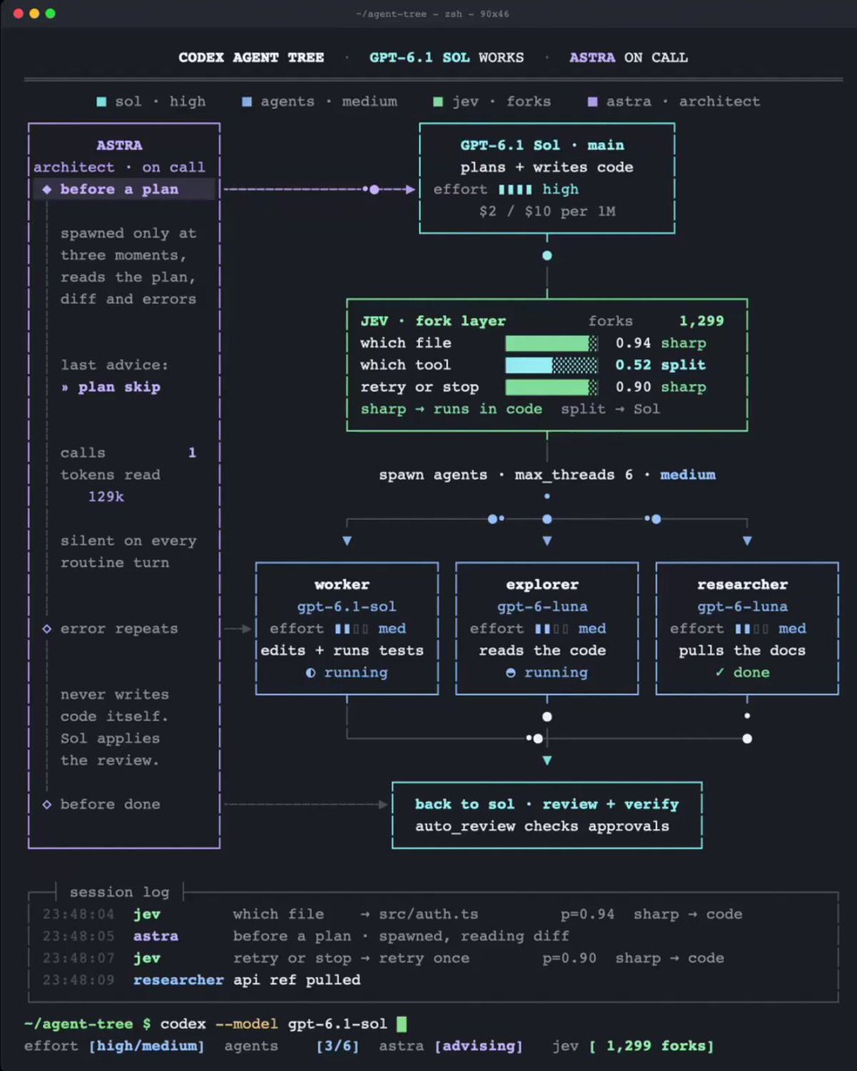
Task: Click "$2 / $10 per 1M" pricing text
Action: tap(548, 211)
